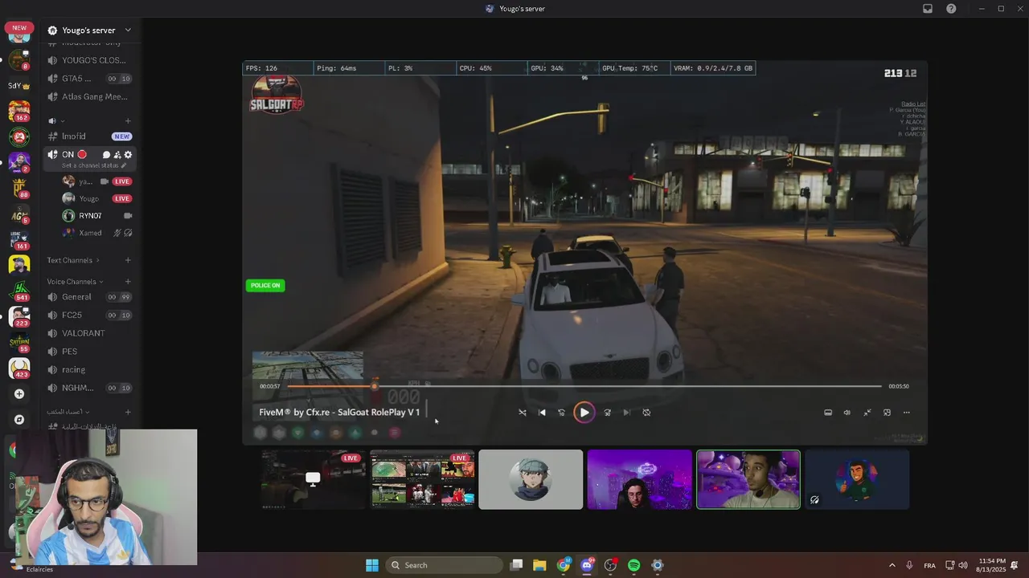Open Discord help icon in title bar

pyautogui.click(x=951, y=9)
